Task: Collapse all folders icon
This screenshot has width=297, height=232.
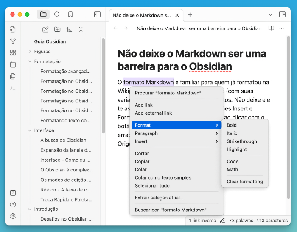Action: click(81, 29)
